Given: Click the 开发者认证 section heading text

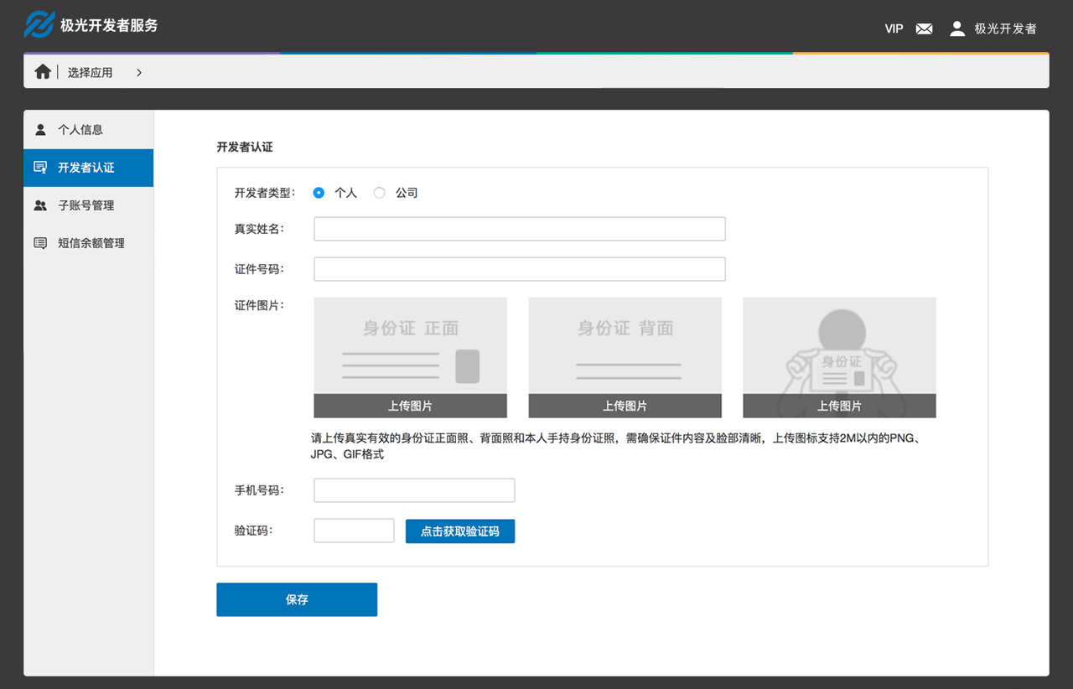Looking at the screenshot, I should [245, 147].
